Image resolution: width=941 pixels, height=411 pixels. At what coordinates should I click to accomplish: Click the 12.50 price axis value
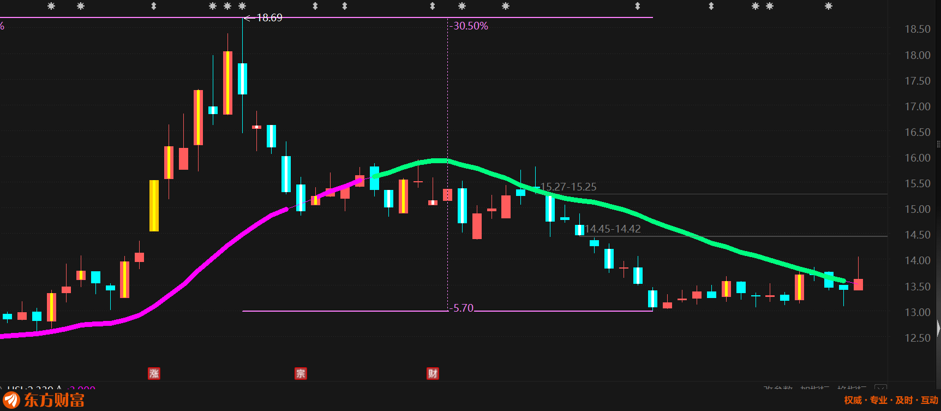[x=918, y=338]
